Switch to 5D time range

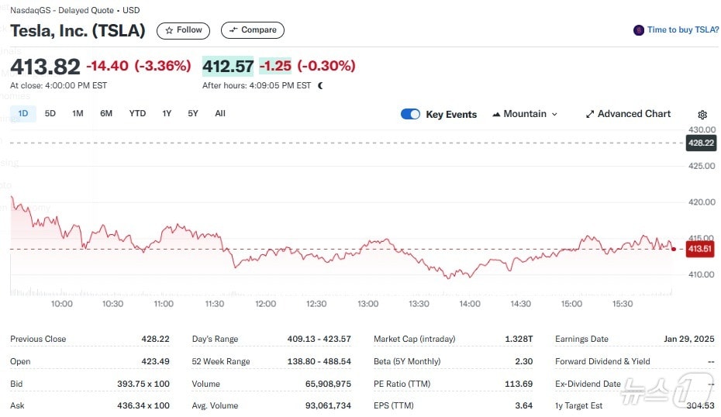(50, 113)
